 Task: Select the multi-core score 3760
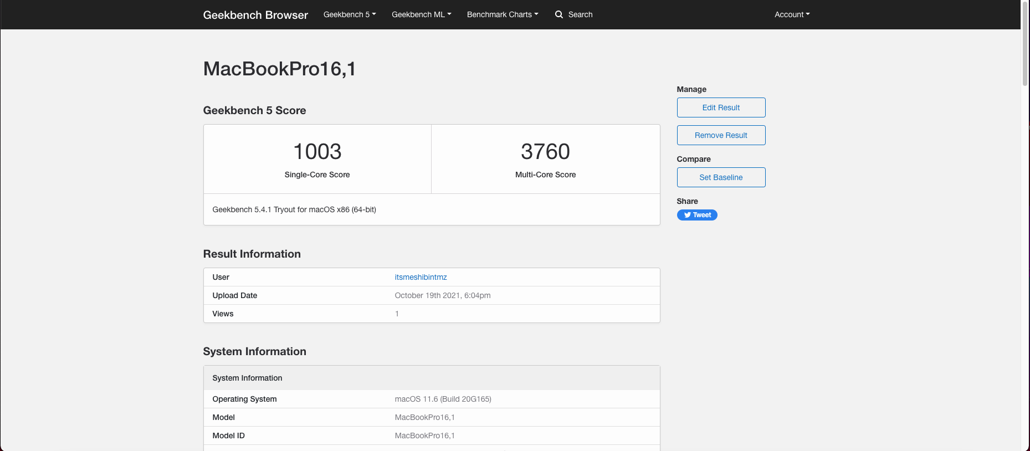545,151
